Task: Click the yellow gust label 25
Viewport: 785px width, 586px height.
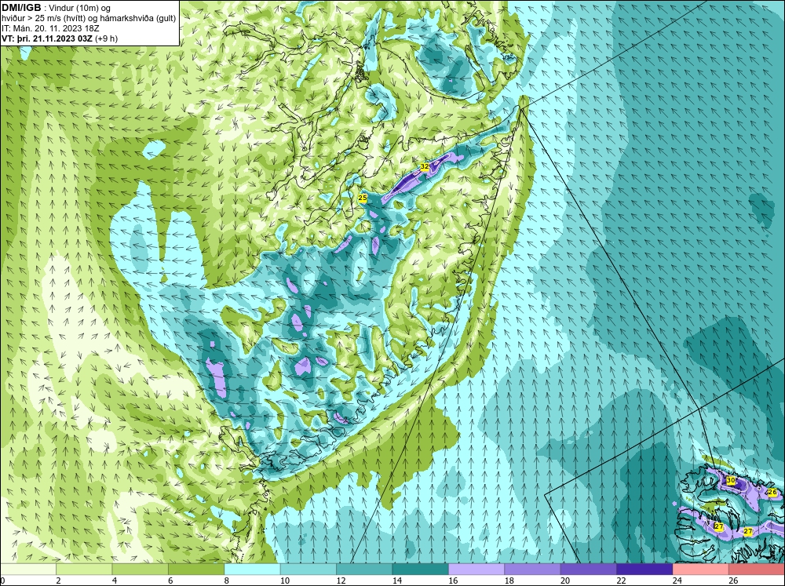Action: click(x=363, y=198)
